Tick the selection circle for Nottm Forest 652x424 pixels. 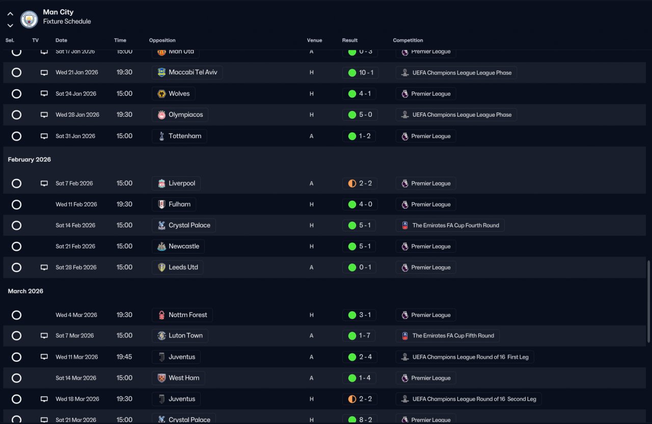pyautogui.click(x=17, y=315)
